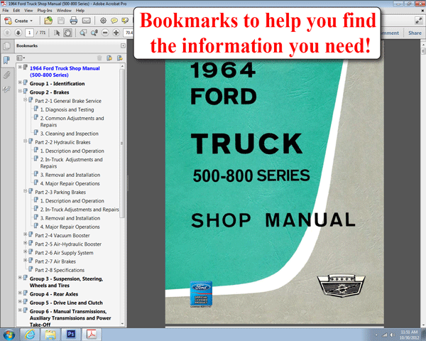Toggle read mode expand icon
Image resolution: width=426 pixels, height=341 pixels.
point(418,21)
